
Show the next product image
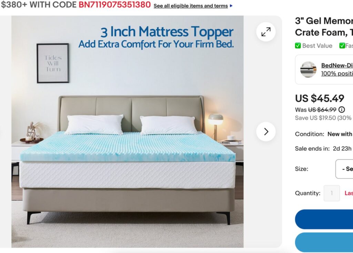pyautogui.click(x=266, y=132)
